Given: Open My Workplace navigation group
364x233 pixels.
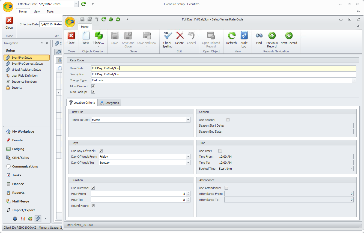Looking at the screenshot, I should pos(26,132).
